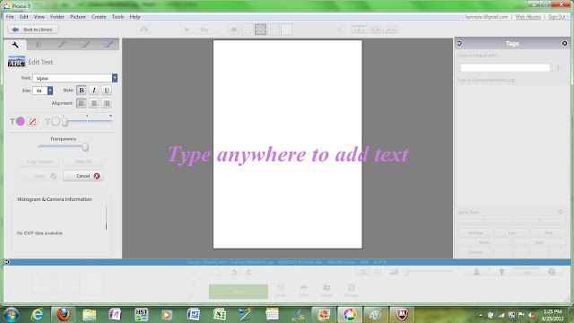
Task: Align text to the right
Action: click(x=107, y=103)
